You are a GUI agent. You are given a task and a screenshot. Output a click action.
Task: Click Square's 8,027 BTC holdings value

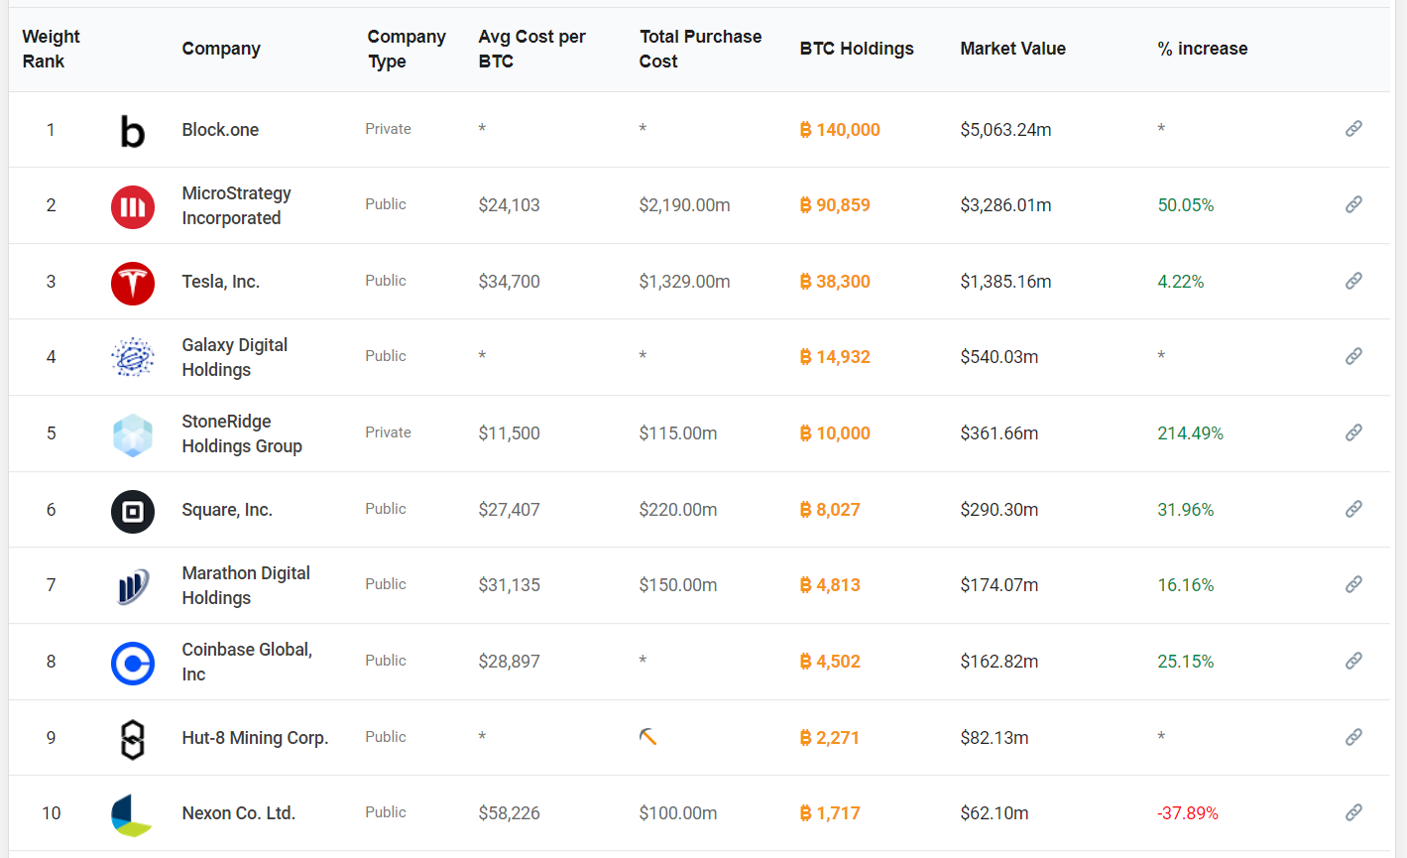point(830,510)
